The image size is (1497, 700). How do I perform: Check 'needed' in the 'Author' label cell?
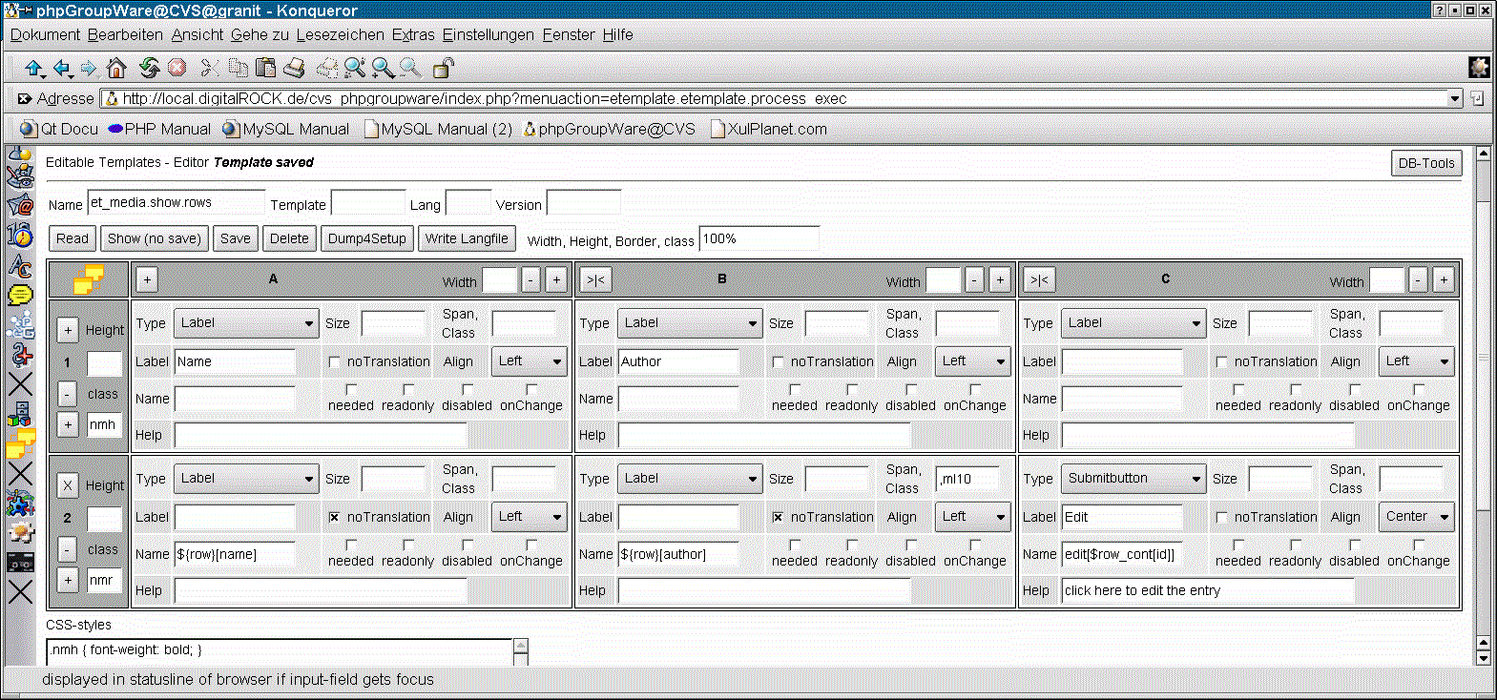tap(794, 389)
